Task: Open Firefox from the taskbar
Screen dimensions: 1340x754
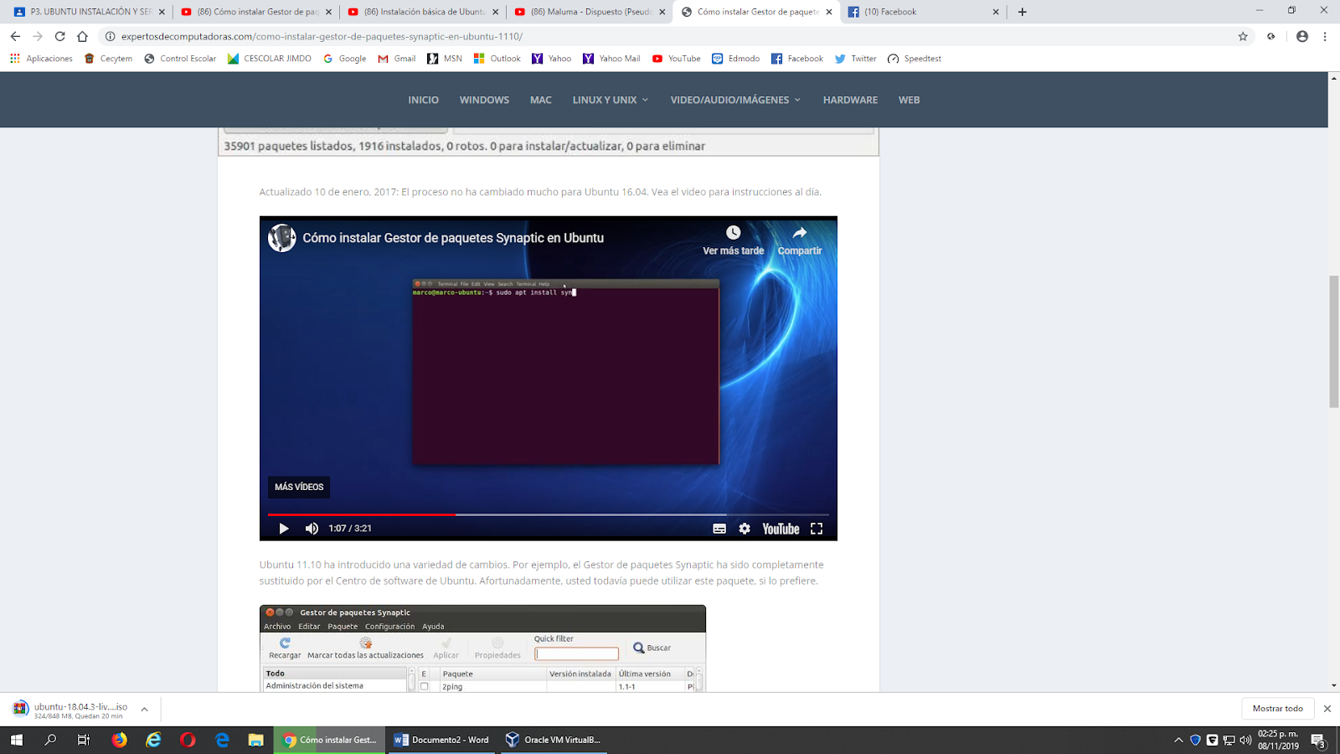Action: tap(120, 740)
